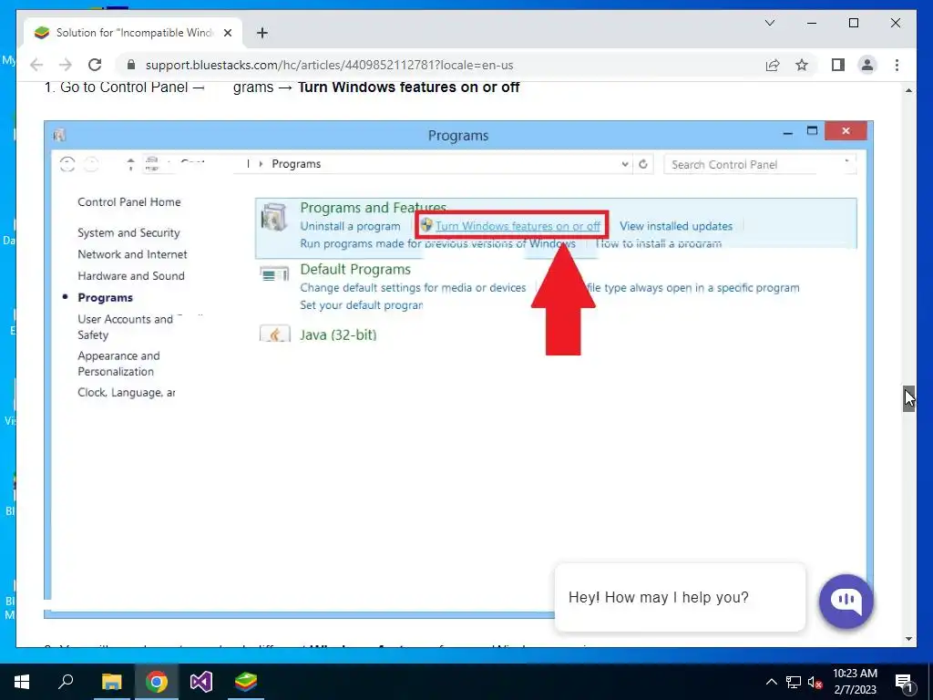Open network status tray icon
This screenshot has height=700, width=933.
(x=794, y=682)
